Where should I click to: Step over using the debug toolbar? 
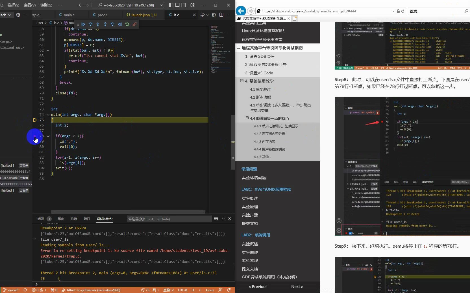(90, 24)
